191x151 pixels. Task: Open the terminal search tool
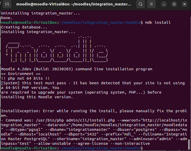(x=140, y=4)
